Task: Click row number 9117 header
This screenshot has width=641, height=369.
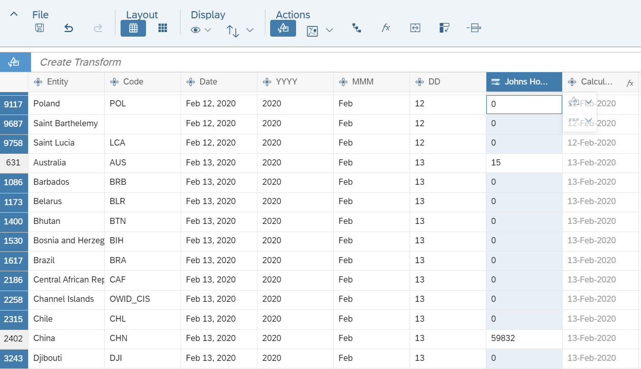Action: coord(14,104)
